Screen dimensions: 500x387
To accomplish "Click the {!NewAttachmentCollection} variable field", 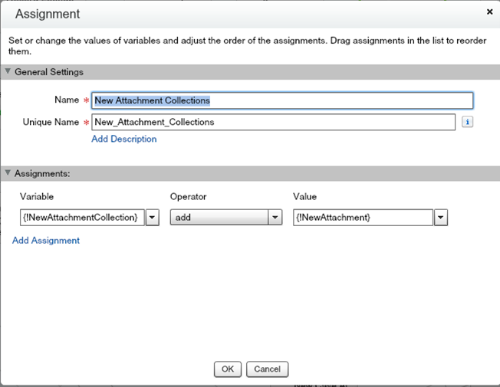I will [x=81, y=218].
